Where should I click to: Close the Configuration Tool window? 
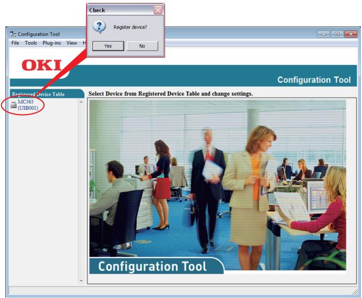coord(351,34)
